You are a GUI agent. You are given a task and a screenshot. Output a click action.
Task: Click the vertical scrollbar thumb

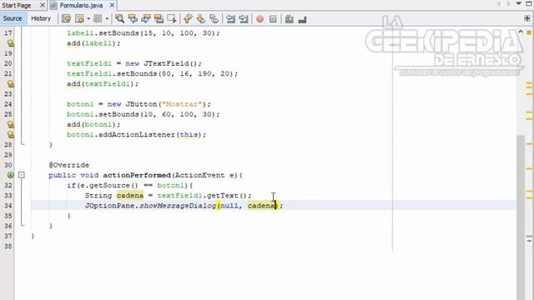point(521,217)
